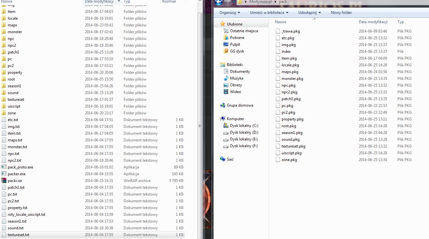Image resolution: width=429 pixels, height=239 pixels.
Task: Open the Organizuj dropdown menu
Action: point(230,13)
